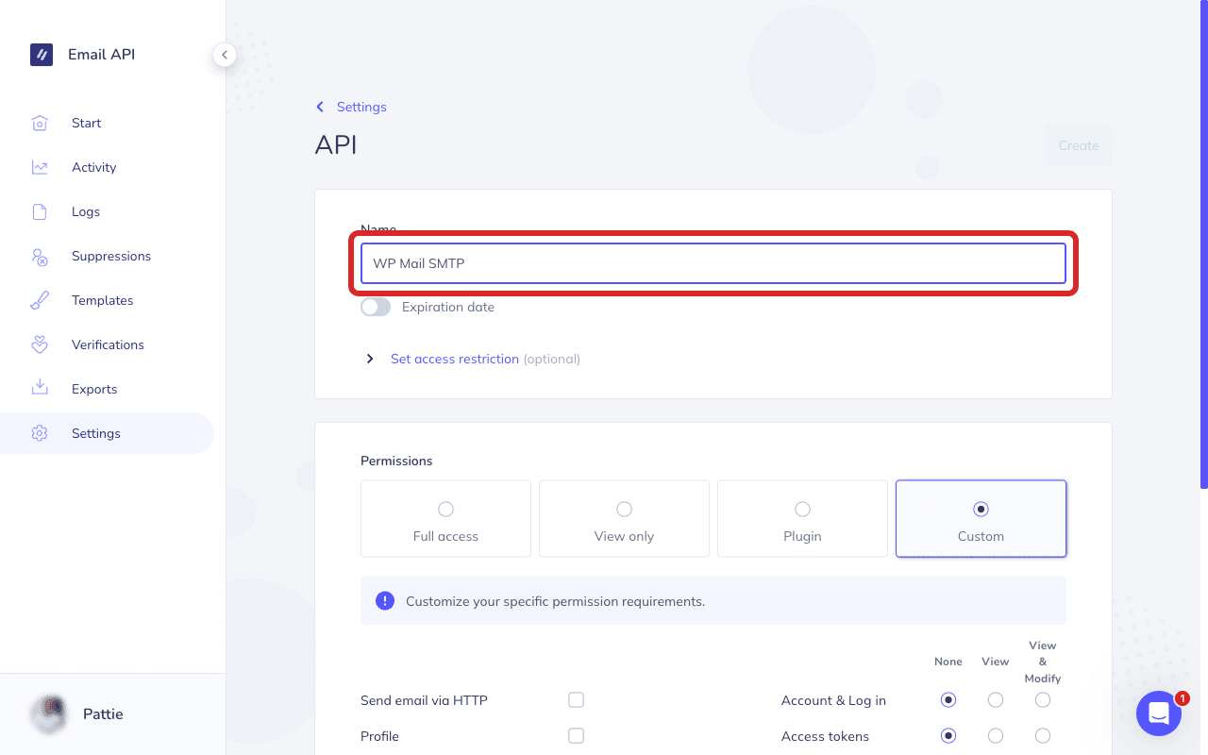Open Pattie's profile avatar
Viewport: 1208px width, 755px height.
49,714
